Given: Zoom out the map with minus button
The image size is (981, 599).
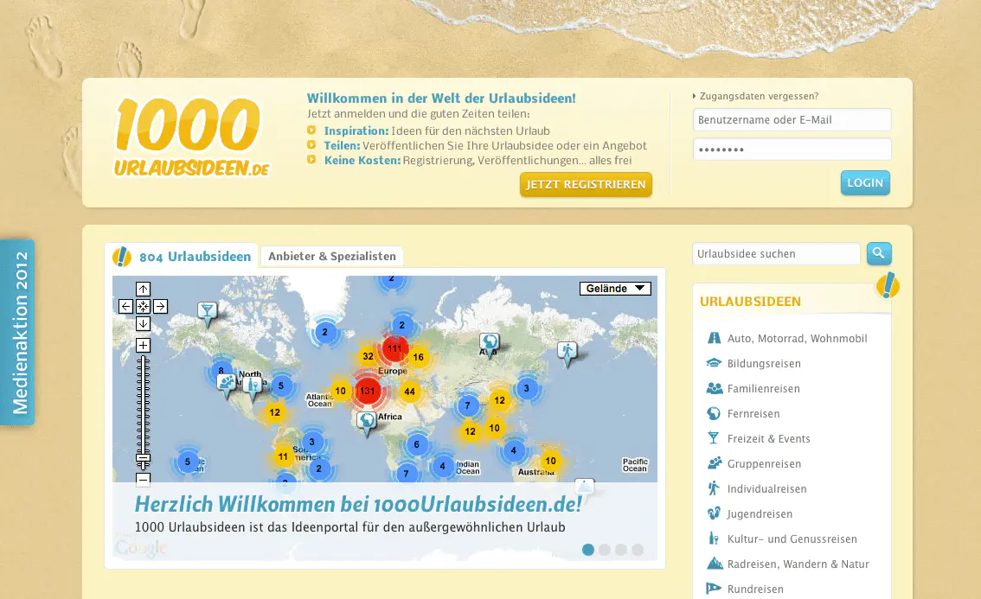Looking at the screenshot, I should pyautogui.click(x=143, y=480).
